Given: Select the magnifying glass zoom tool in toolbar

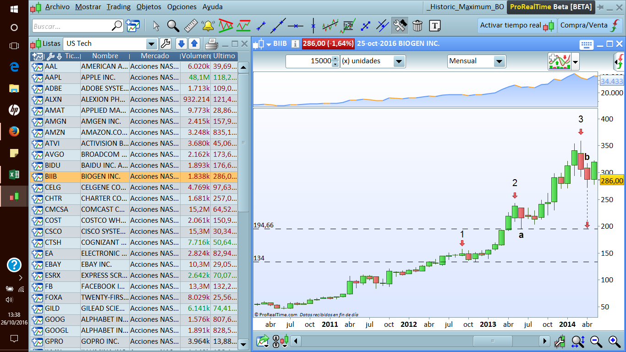Looking at the screenshot, I should point(173,26).
